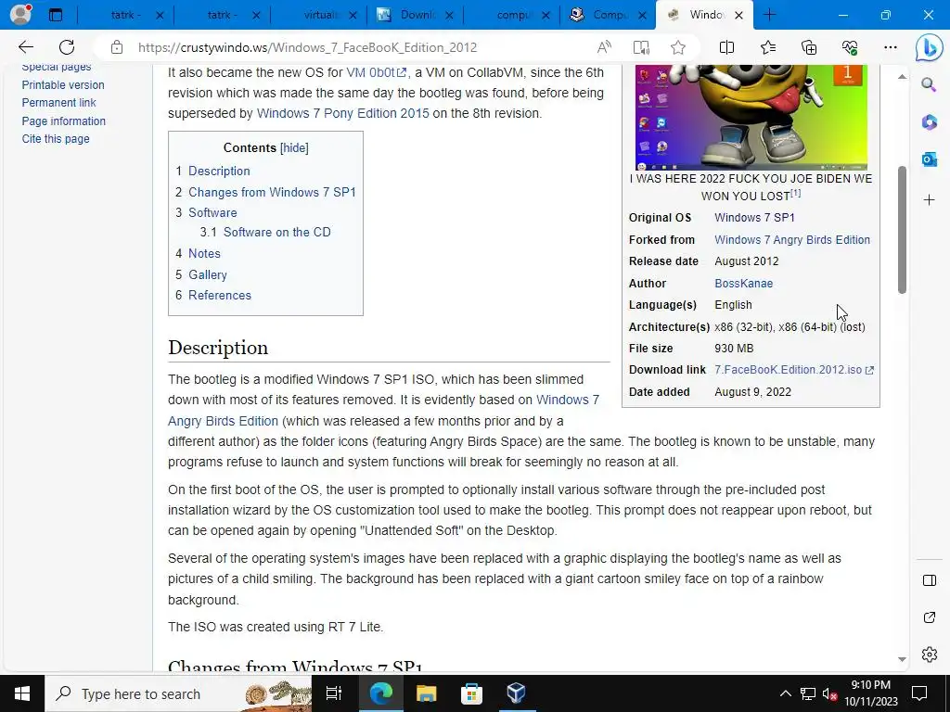Screen dimensions: 950x712
Task: Open tab actions menu
Action: point(55,15)
